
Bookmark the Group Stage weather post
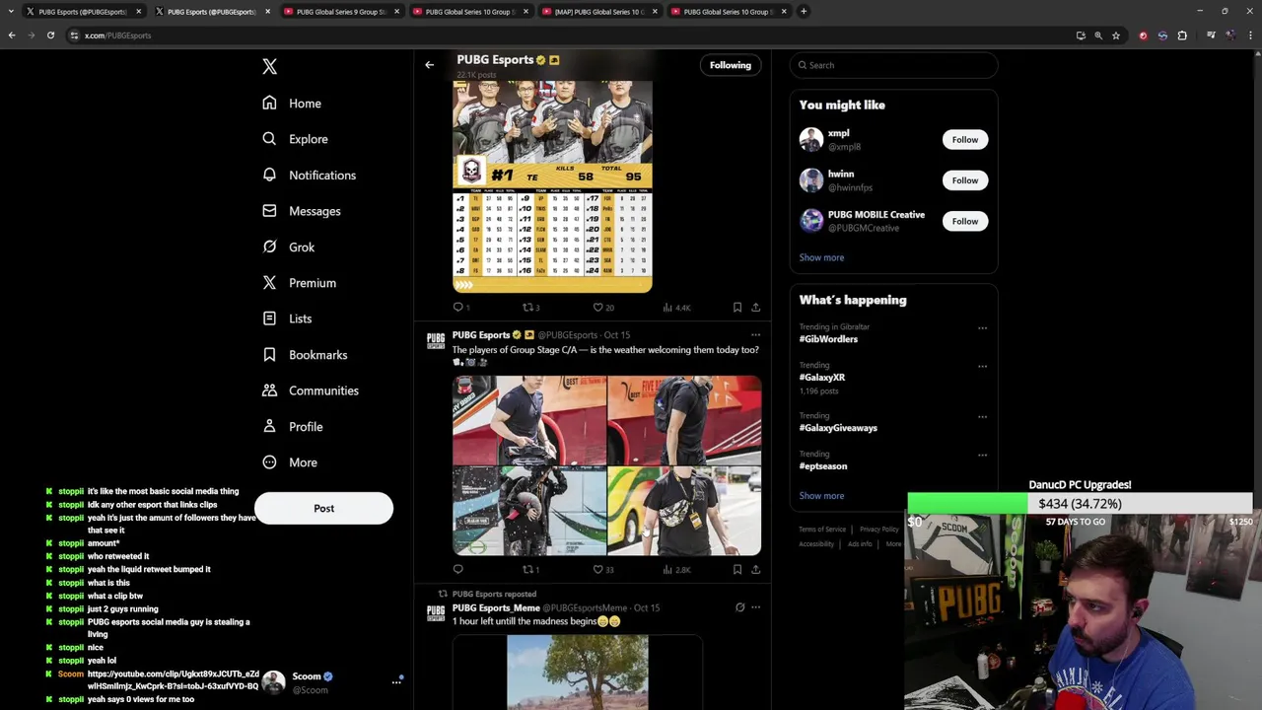(x=736, y=569)
